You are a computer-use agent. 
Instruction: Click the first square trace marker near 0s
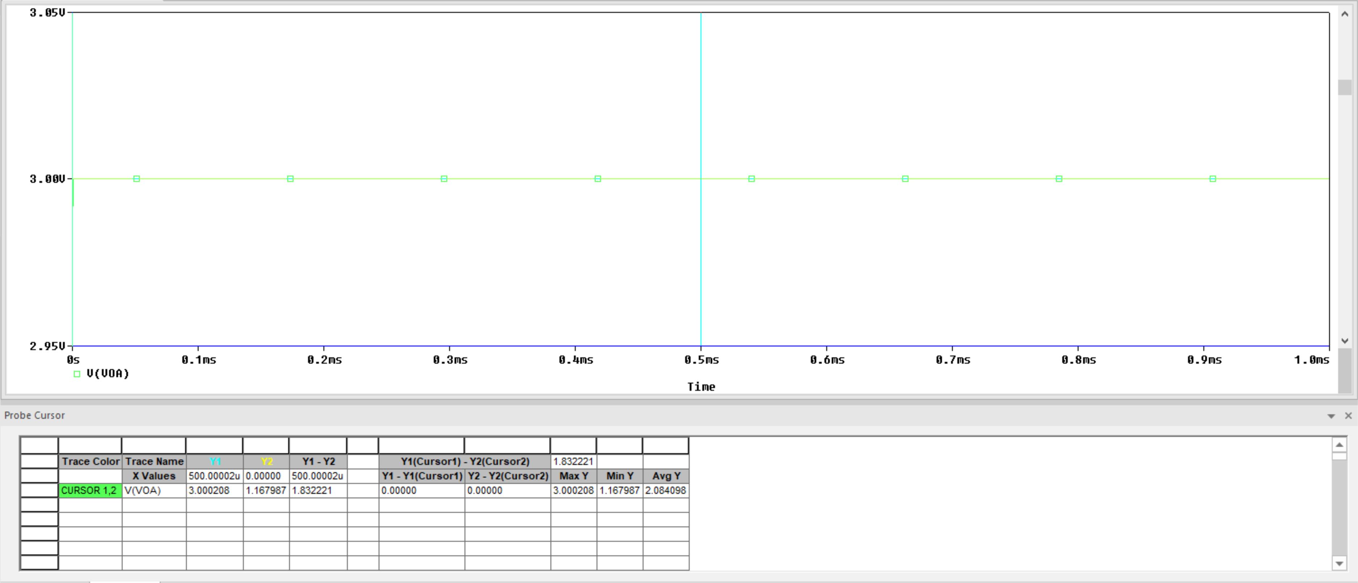click(136, 179)
